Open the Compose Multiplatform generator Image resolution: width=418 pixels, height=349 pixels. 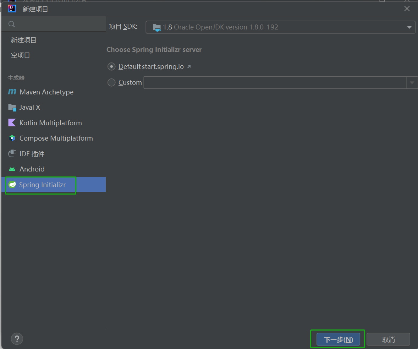(x=56, y=138)
